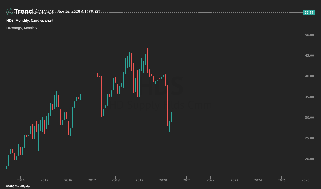Click the 30.00 price axis label
321x189 pixels.
click(x=309, y=118)
